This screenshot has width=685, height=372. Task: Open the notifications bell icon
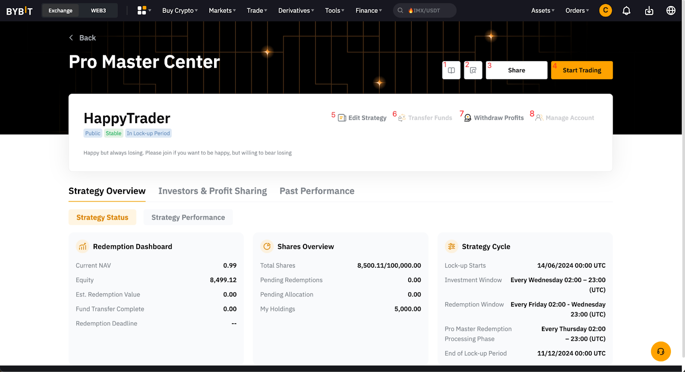(x=626, y=11)
